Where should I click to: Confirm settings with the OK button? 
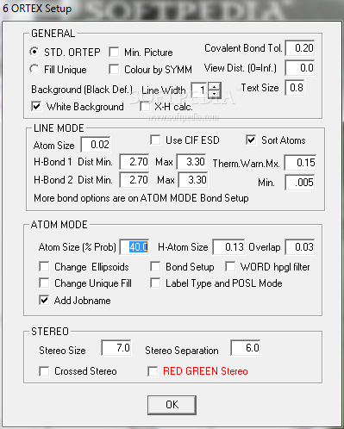point(172,405)
